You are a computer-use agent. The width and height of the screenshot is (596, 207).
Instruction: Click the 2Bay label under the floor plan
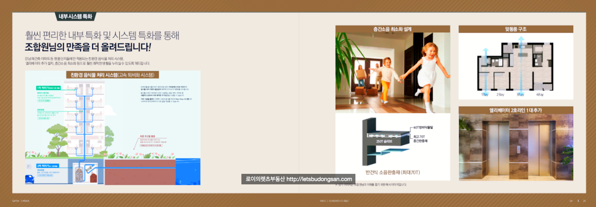pyautogui.click(x=500, y=95)
